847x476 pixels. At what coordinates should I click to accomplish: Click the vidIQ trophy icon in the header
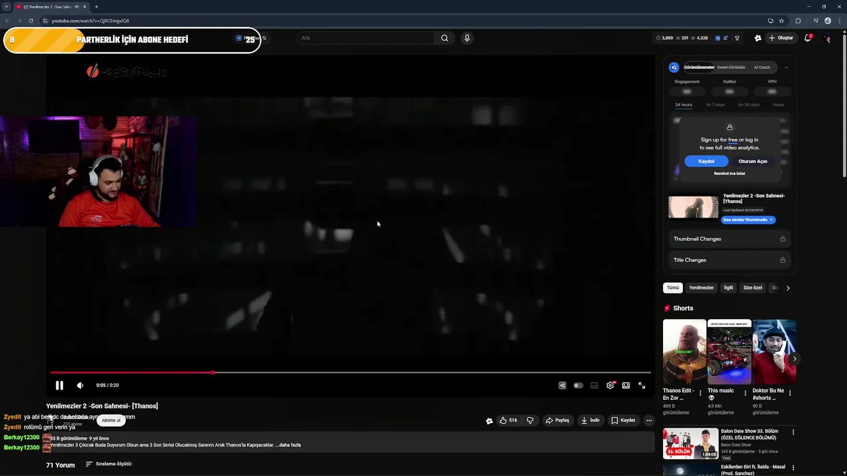click(737, 38)
